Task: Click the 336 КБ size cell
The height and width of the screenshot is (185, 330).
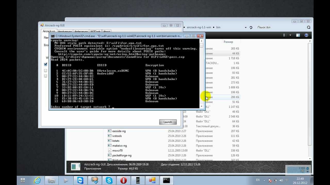Action: pyautogui.click(x=235, y=151)
